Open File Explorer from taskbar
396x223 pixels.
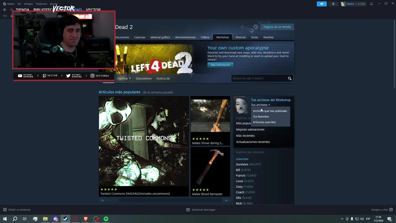45,219
